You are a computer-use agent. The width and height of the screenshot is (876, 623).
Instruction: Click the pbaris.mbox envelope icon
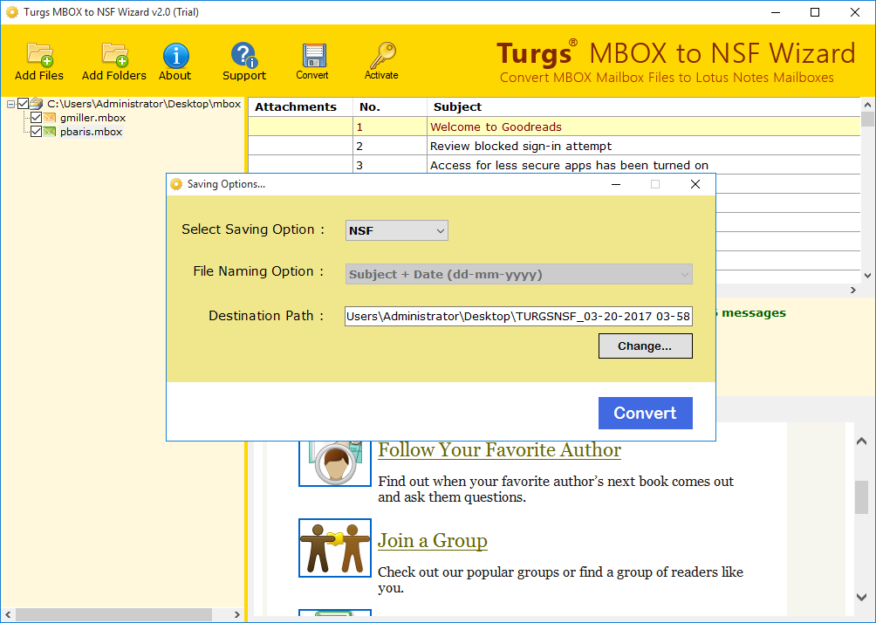[x=50, y=131]
